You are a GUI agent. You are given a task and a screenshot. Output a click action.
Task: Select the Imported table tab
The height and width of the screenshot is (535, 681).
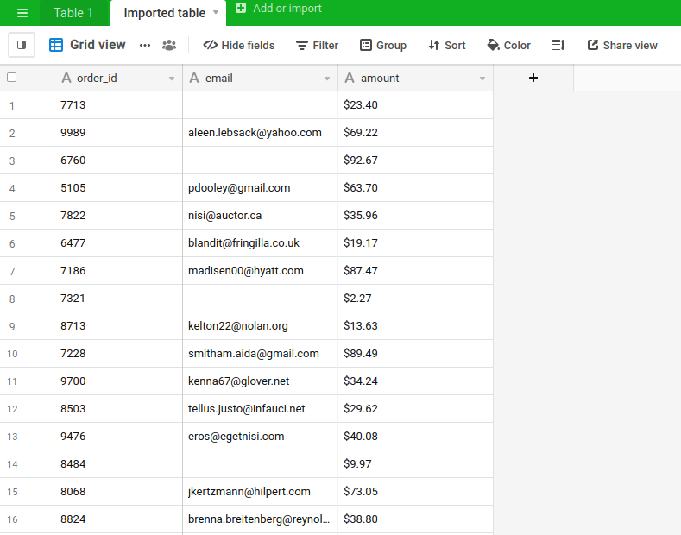coord(164,13)
